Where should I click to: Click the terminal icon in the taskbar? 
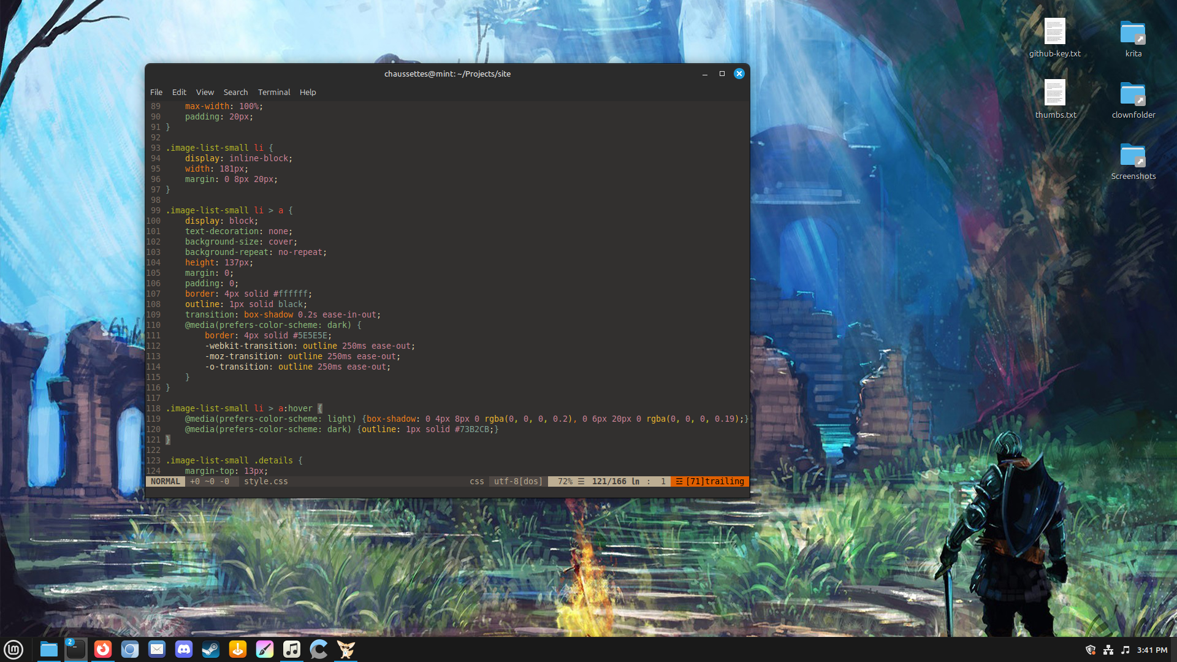pyautogui.click(x=76, y=649)
